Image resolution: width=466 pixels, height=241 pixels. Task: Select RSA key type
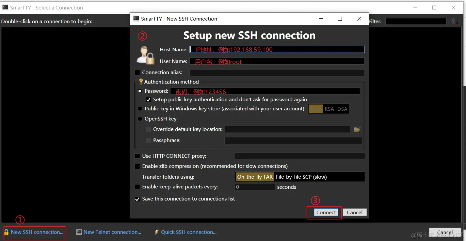pyautogui.click(x=329, y=109)
